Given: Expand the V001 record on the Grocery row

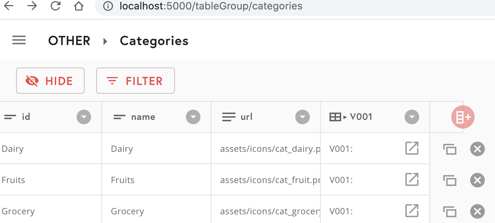Looking at the screenshot, I should [412, 210].
